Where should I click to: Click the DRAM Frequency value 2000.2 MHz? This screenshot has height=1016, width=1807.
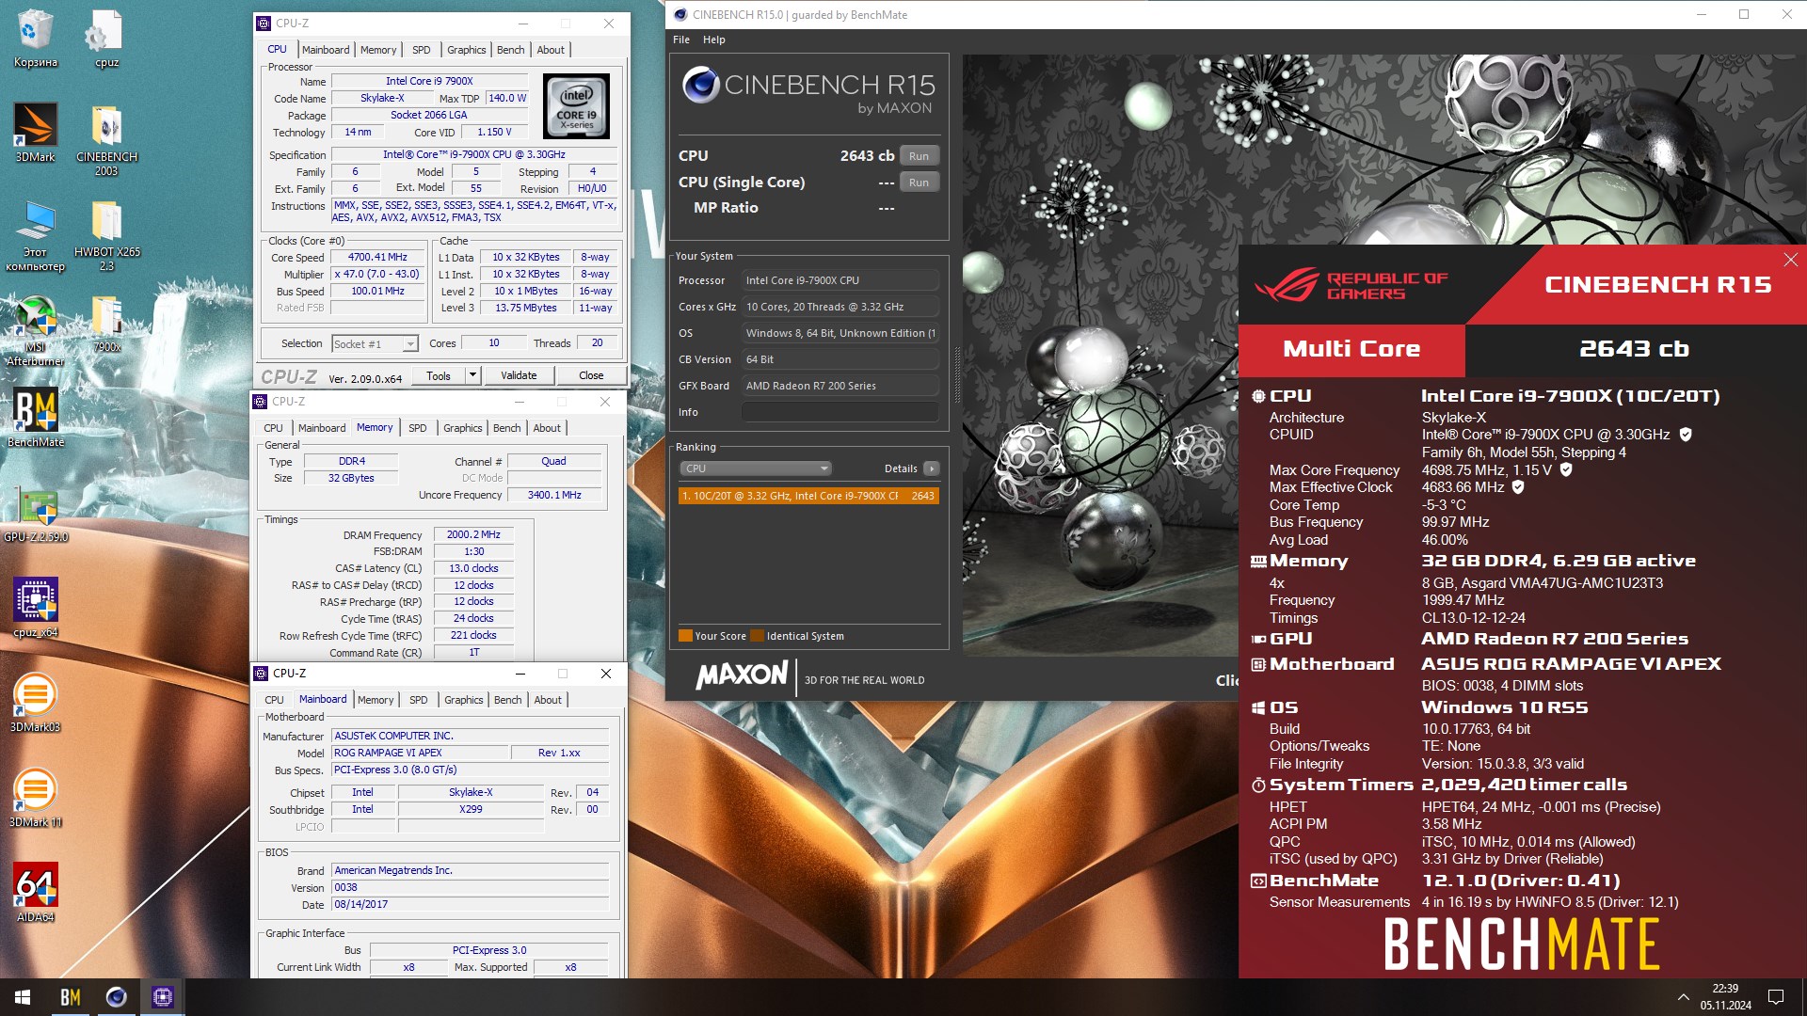(473, 534)
